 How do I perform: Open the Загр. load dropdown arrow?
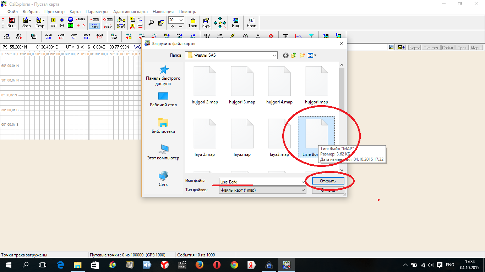30,20
